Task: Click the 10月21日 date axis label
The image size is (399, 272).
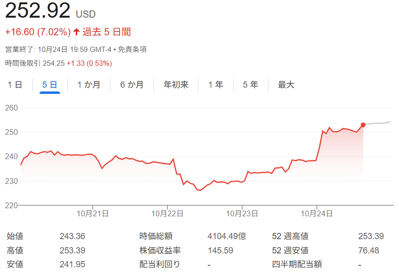Action: pos(93,213)
